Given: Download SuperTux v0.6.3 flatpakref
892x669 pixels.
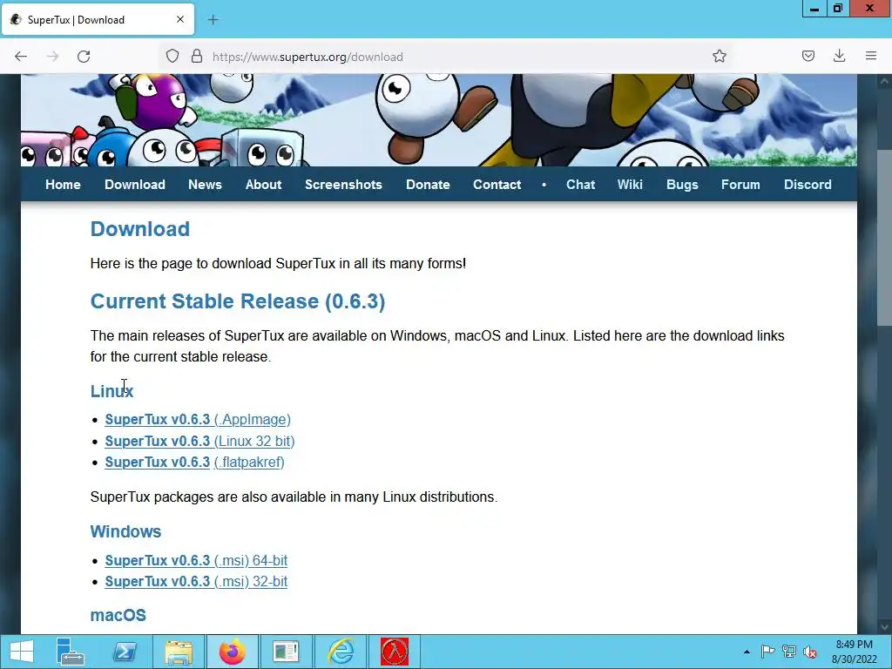Looking at the screenshot, I should (194, 462).
